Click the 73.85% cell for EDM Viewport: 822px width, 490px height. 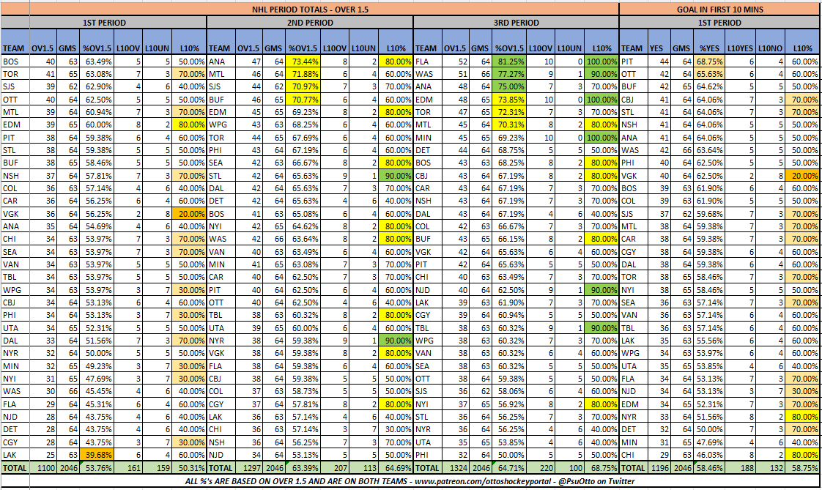(x=509, y=99)
